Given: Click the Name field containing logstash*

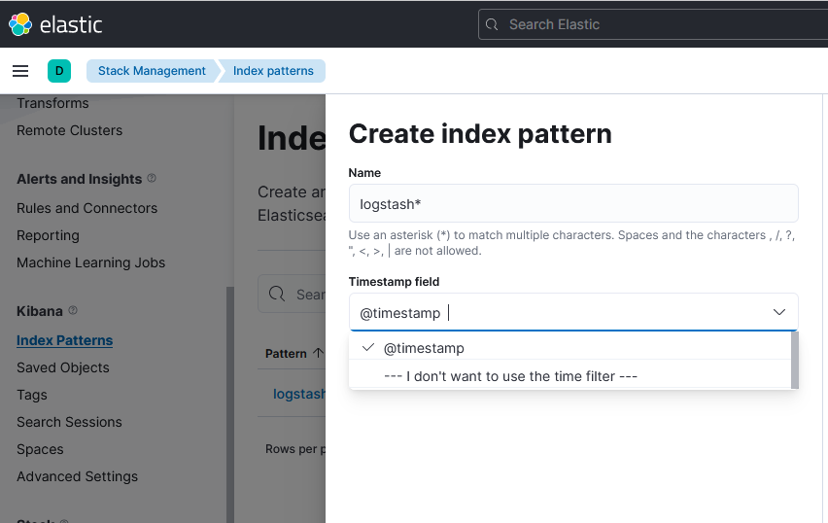Looking at the screenshot, I should tap(573, 203).
